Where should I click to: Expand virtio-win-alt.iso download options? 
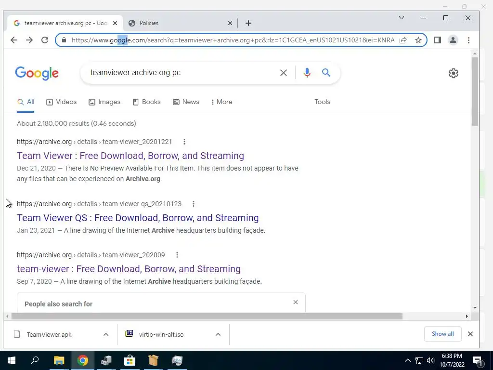click(218, 334)
